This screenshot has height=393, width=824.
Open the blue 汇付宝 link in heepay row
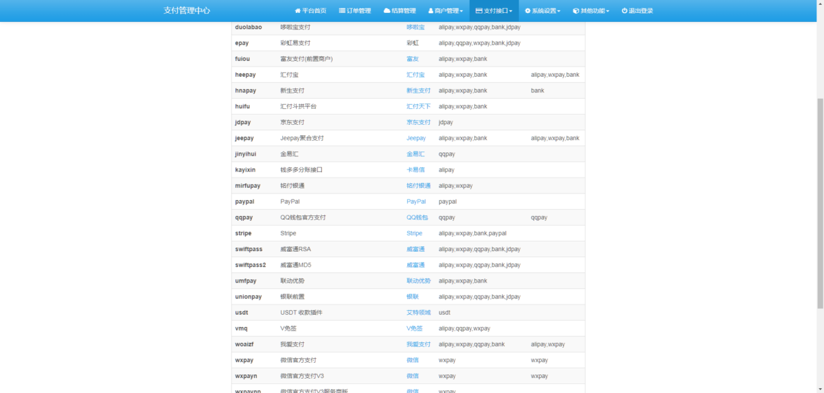point(415,75)
